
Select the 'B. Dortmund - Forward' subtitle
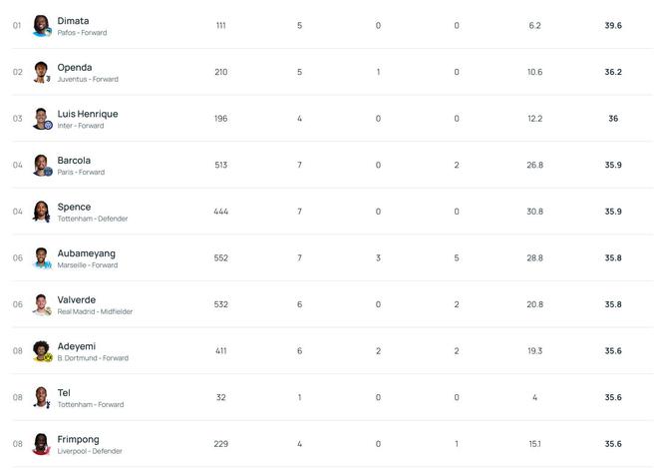pyautogui.click(x=93, y=358)
